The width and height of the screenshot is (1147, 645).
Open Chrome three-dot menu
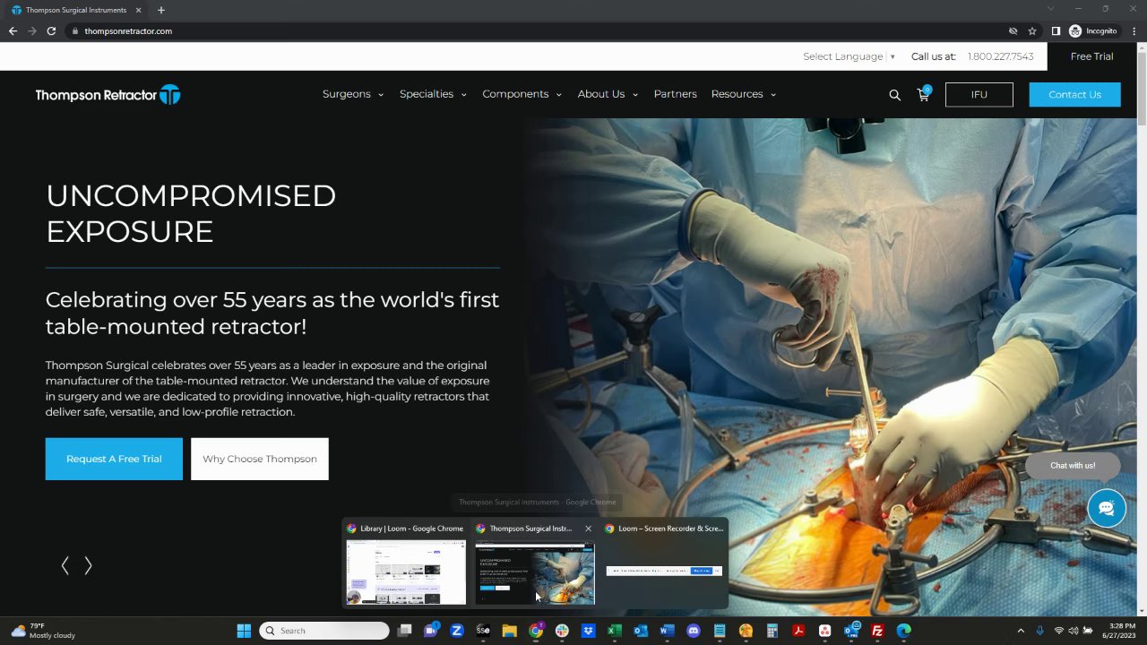(1134, 30)
